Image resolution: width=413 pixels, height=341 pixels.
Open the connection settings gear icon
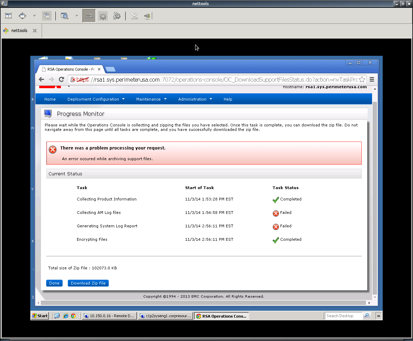pyautogui.click(x=103, y=15)
